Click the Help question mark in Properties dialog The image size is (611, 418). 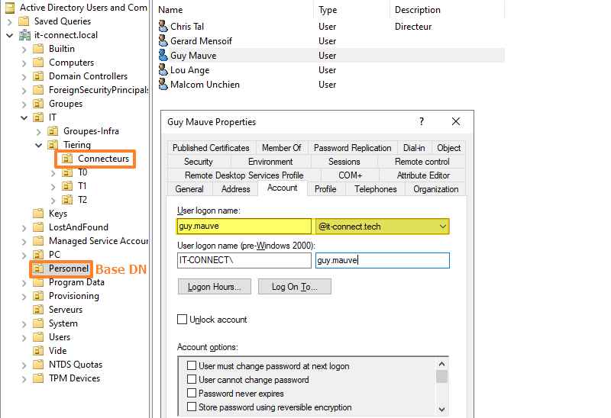pyautogui.click(x=422, y=121)
